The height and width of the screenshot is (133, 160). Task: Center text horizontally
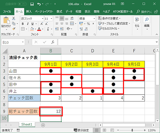(x=62, y=24)
